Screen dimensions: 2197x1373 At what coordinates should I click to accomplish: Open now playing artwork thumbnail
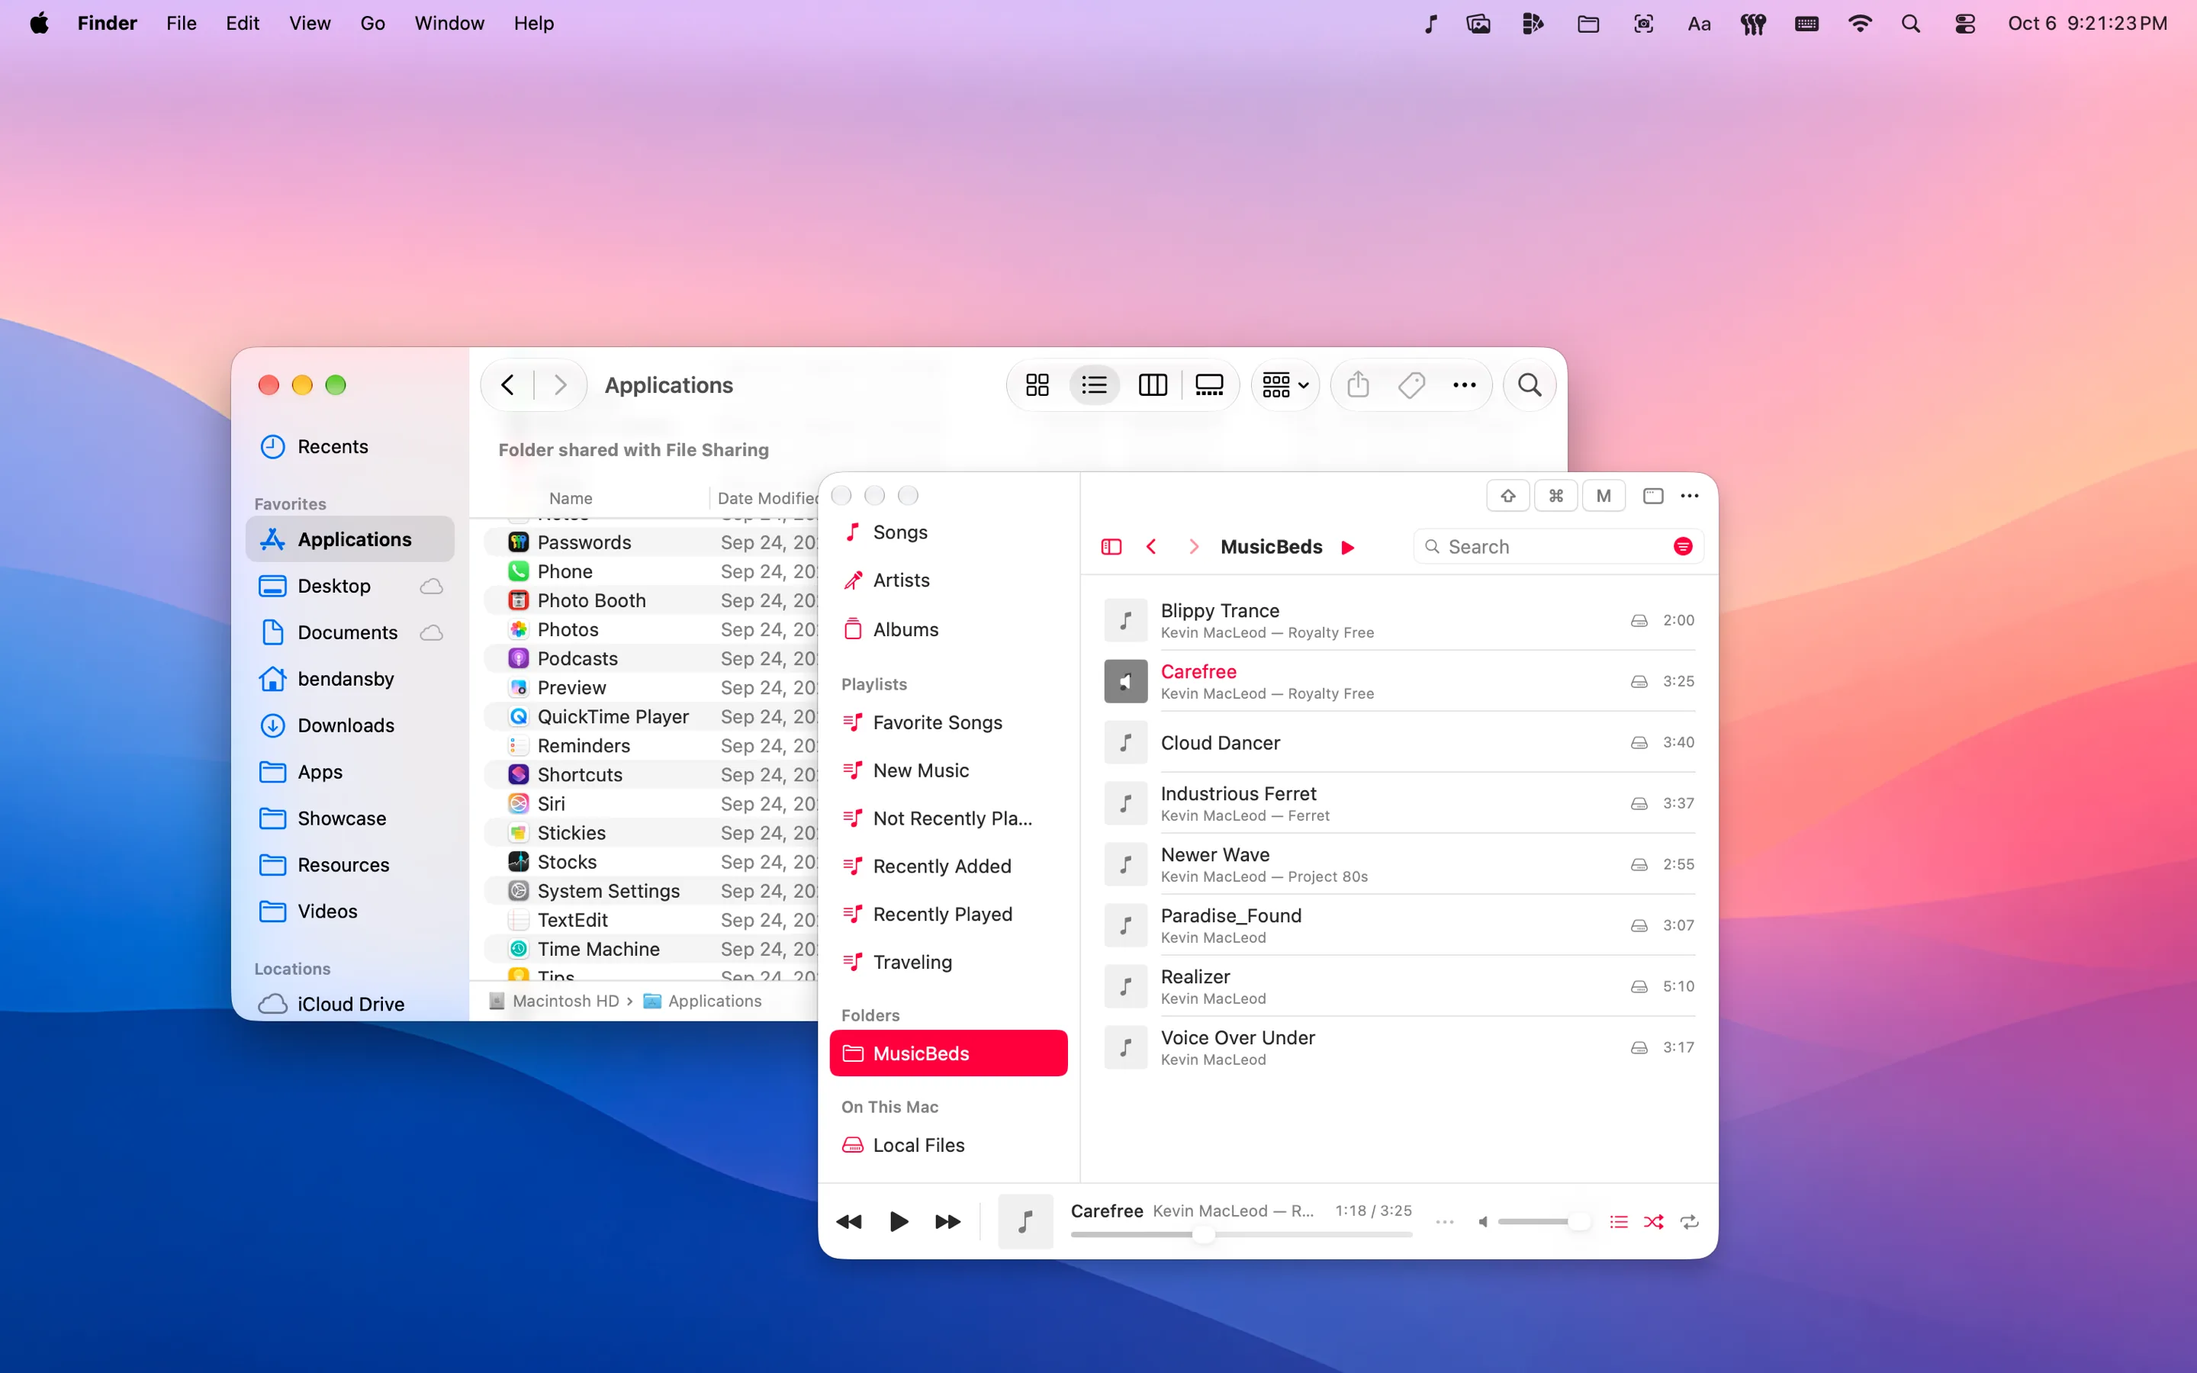point(1025,1222)
